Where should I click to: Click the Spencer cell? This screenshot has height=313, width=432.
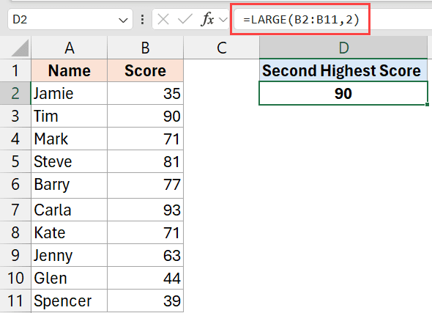[70, 301]
